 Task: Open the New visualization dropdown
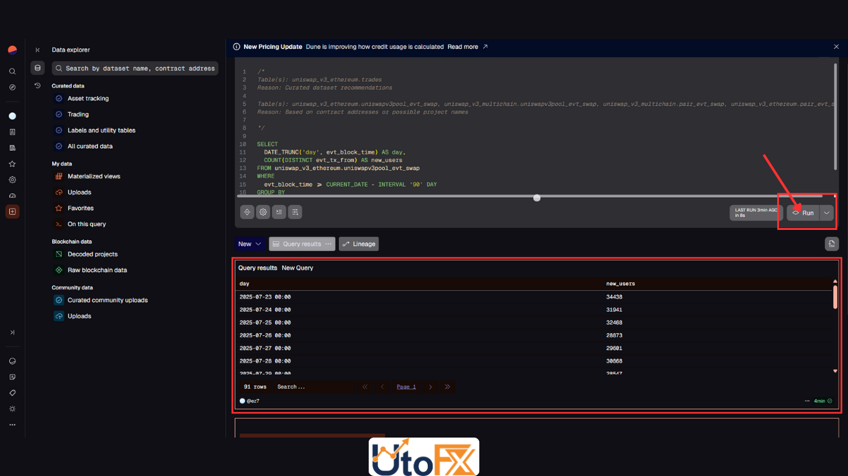point(250,244)
